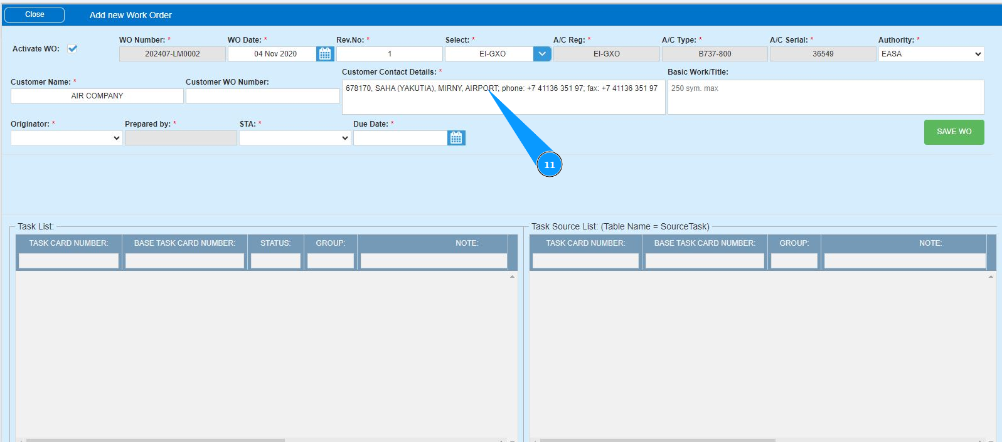Sort Task Source List by NOTE header
Screen dimensions: 1002x442
point(930,243)
